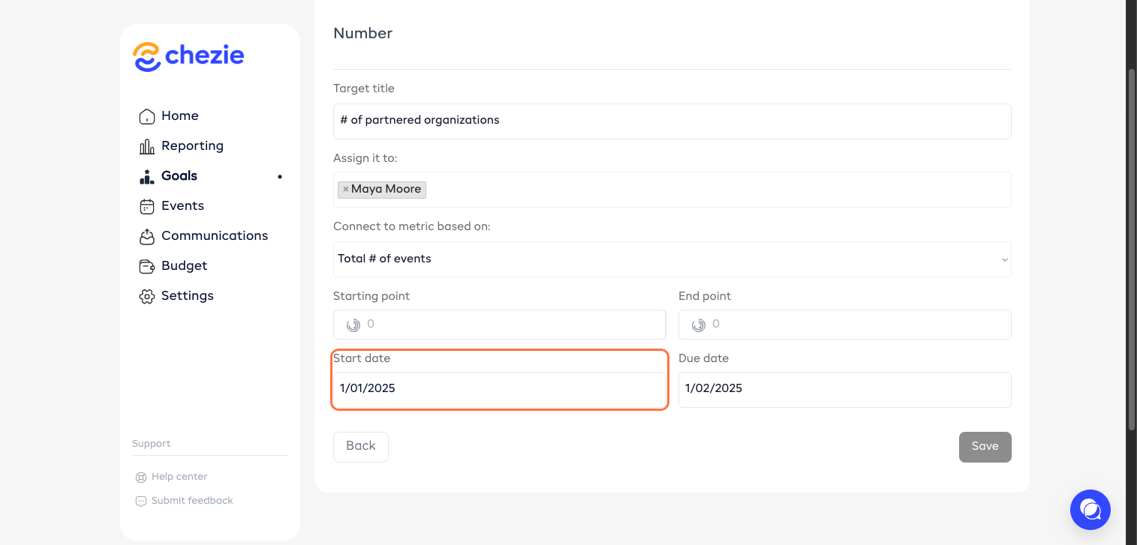Click the Events calendar icon
Viewport: 1137px width, 545px height.
click(147, 206)
